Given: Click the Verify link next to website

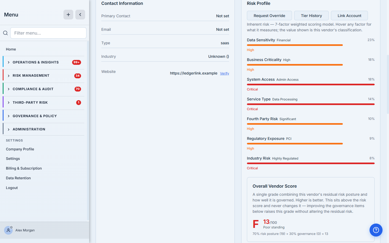Looking at the screenshot, I should click(224, 73).
